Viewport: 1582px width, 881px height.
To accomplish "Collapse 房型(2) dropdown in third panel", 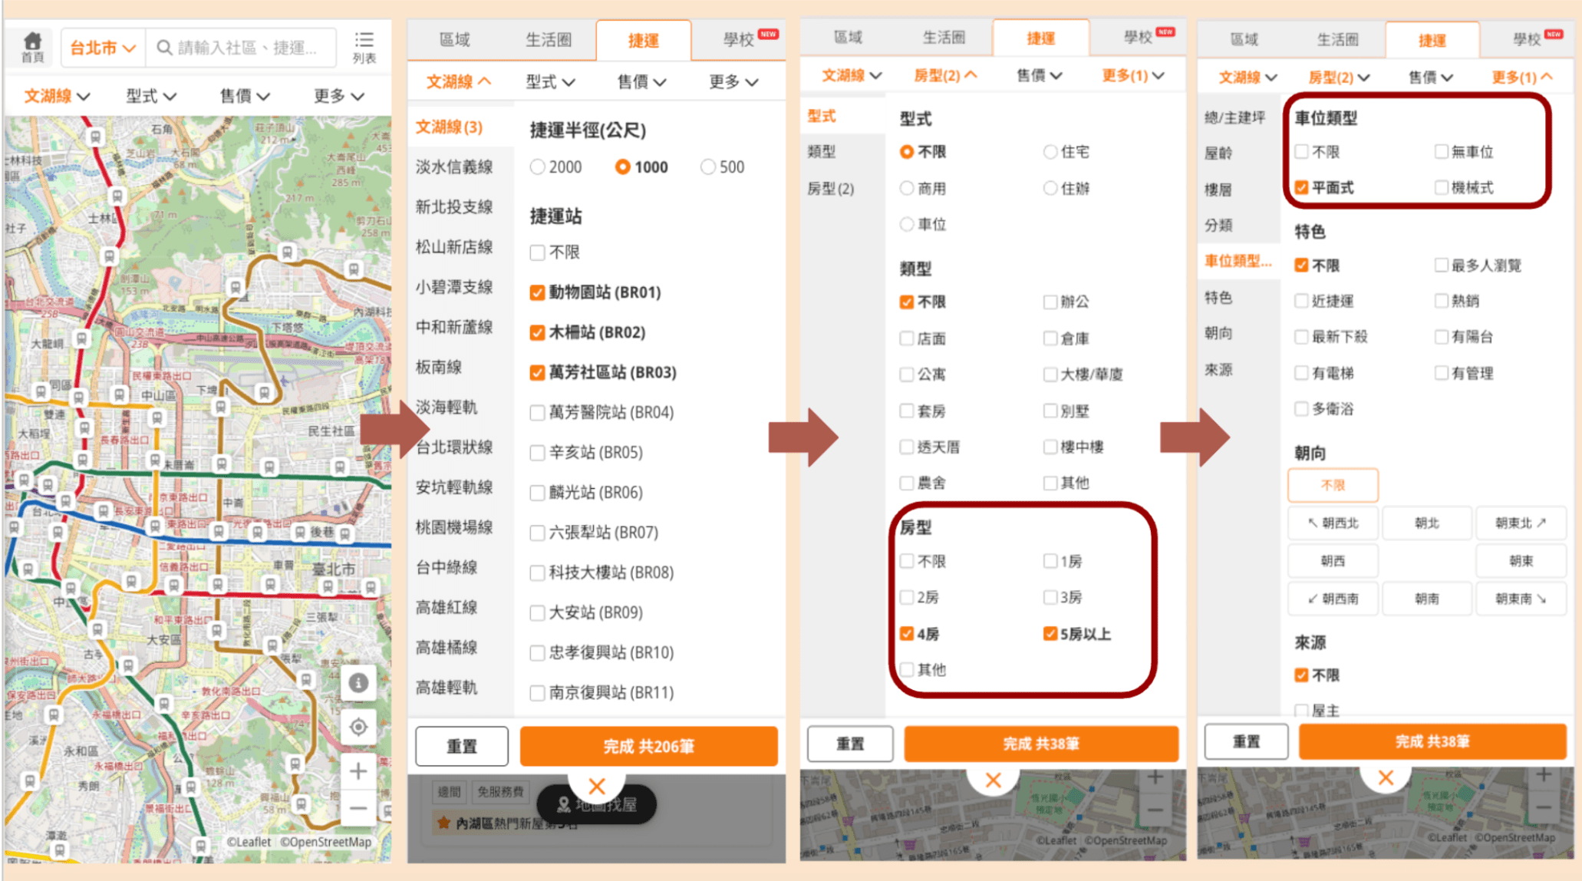I will click(945, 75).
